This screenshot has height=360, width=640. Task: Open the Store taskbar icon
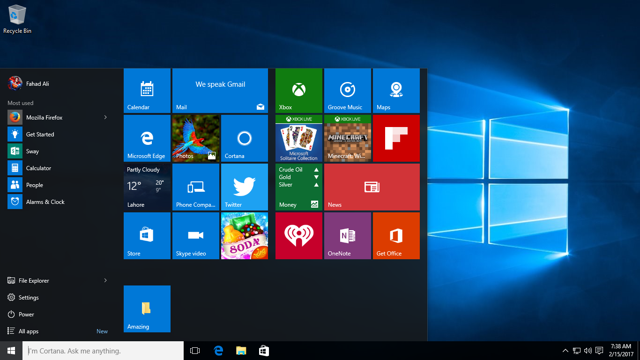[x=264, y=351]
